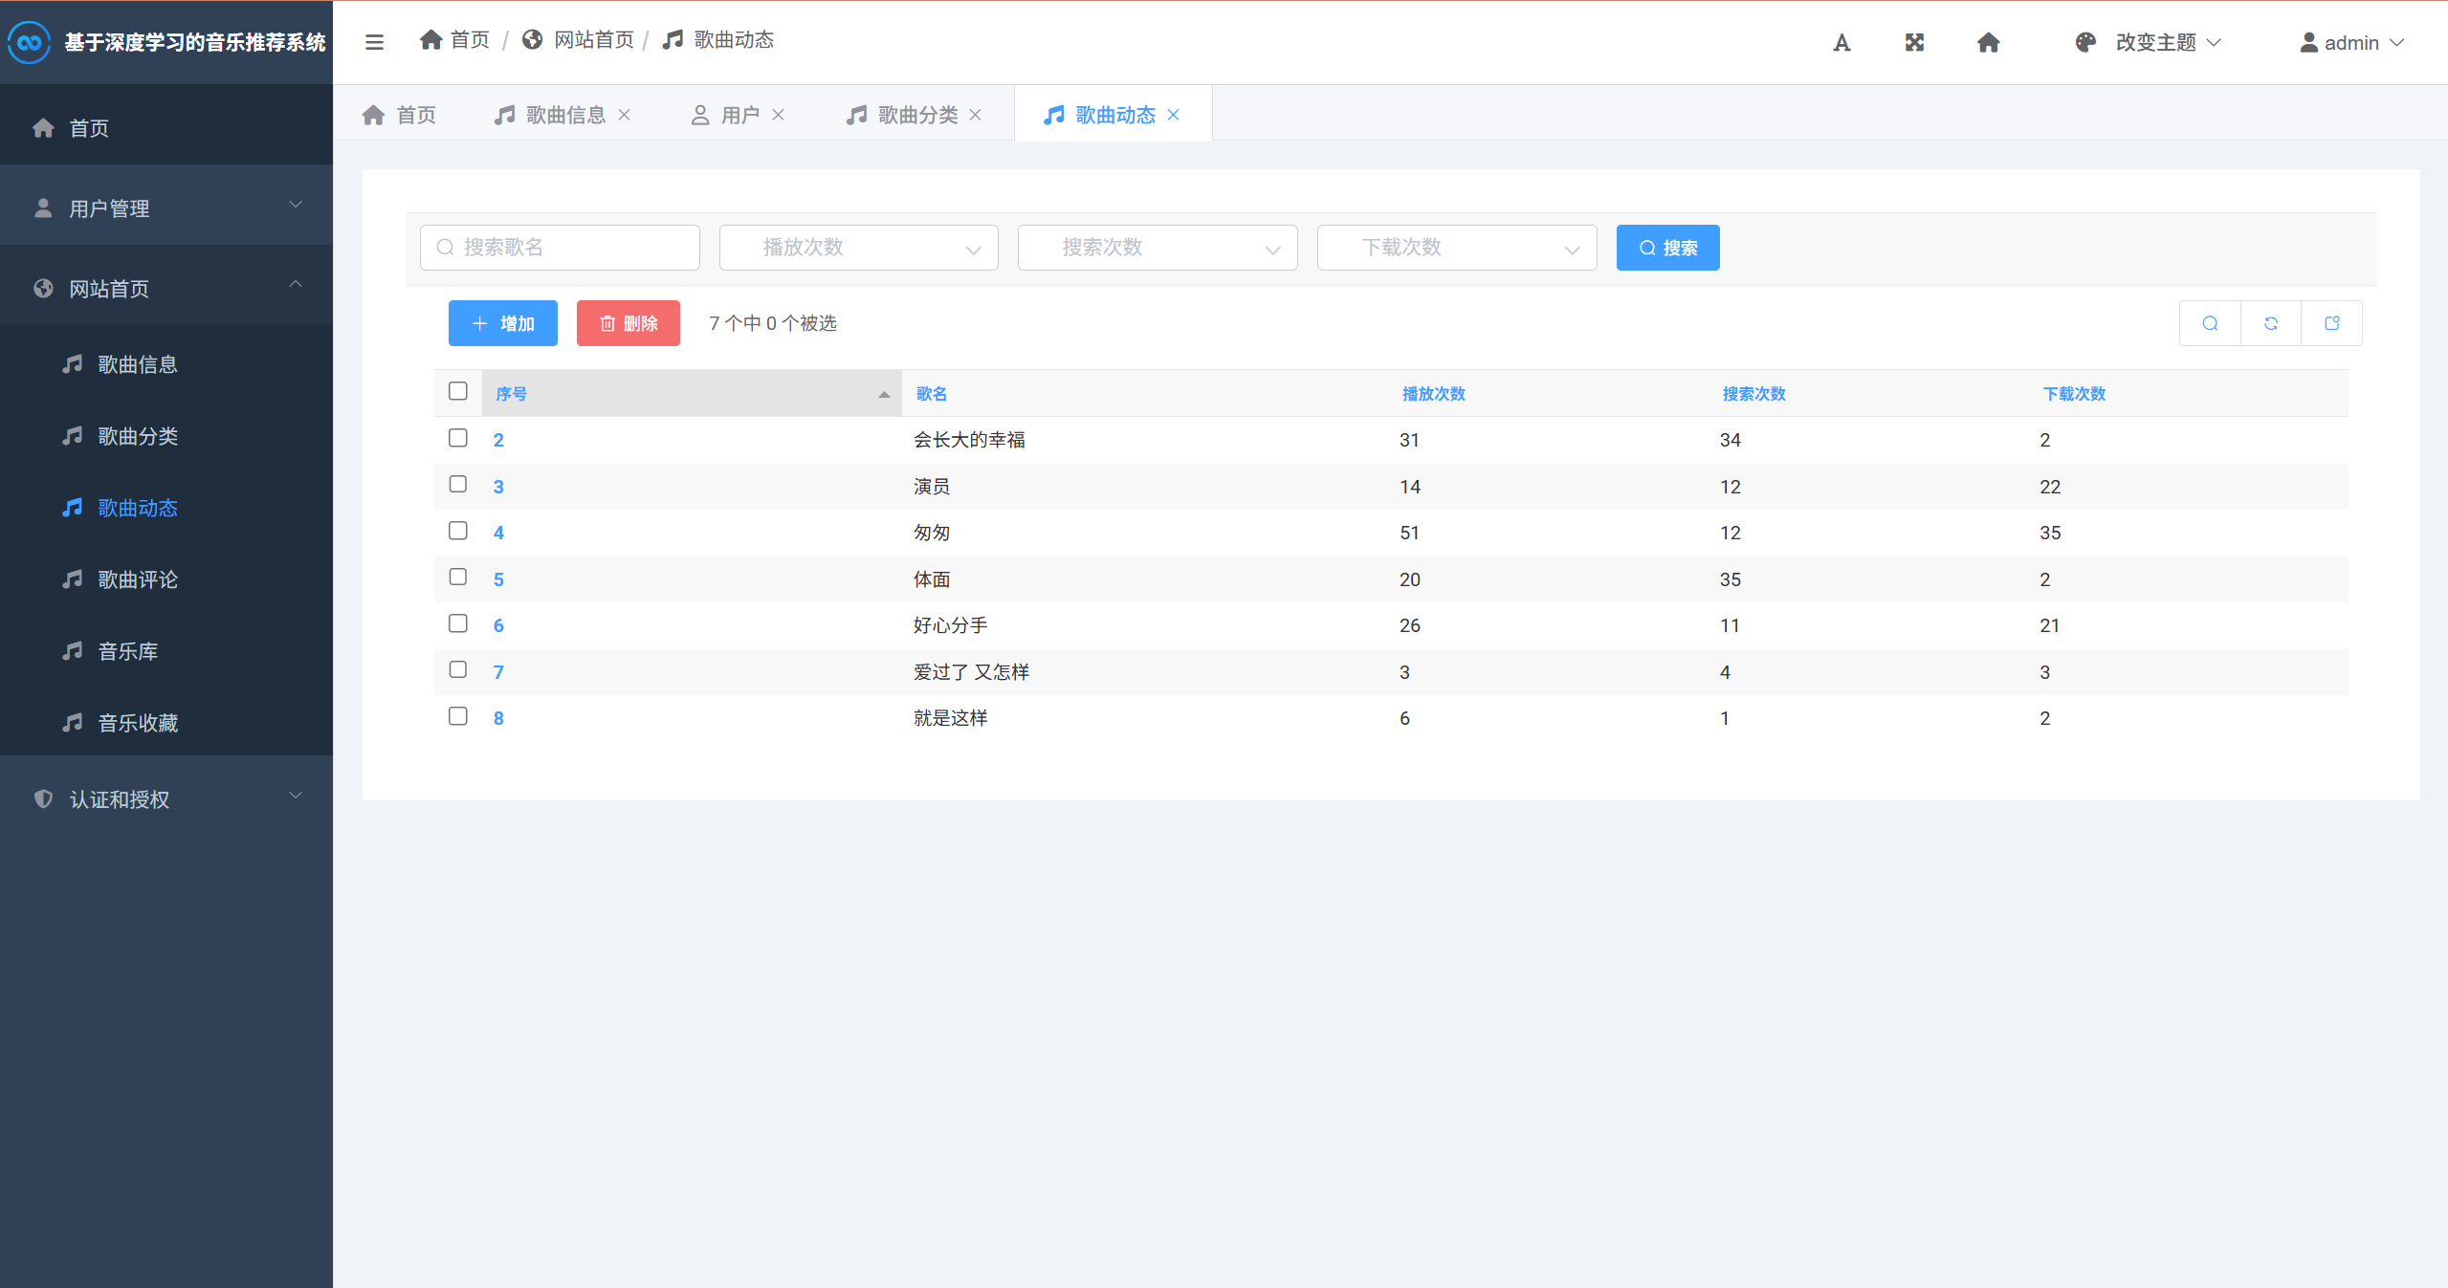The width and height of the screenshot is (2448, 1288).
Task: Click the table search toggle icon
Action: (2210, 323)
